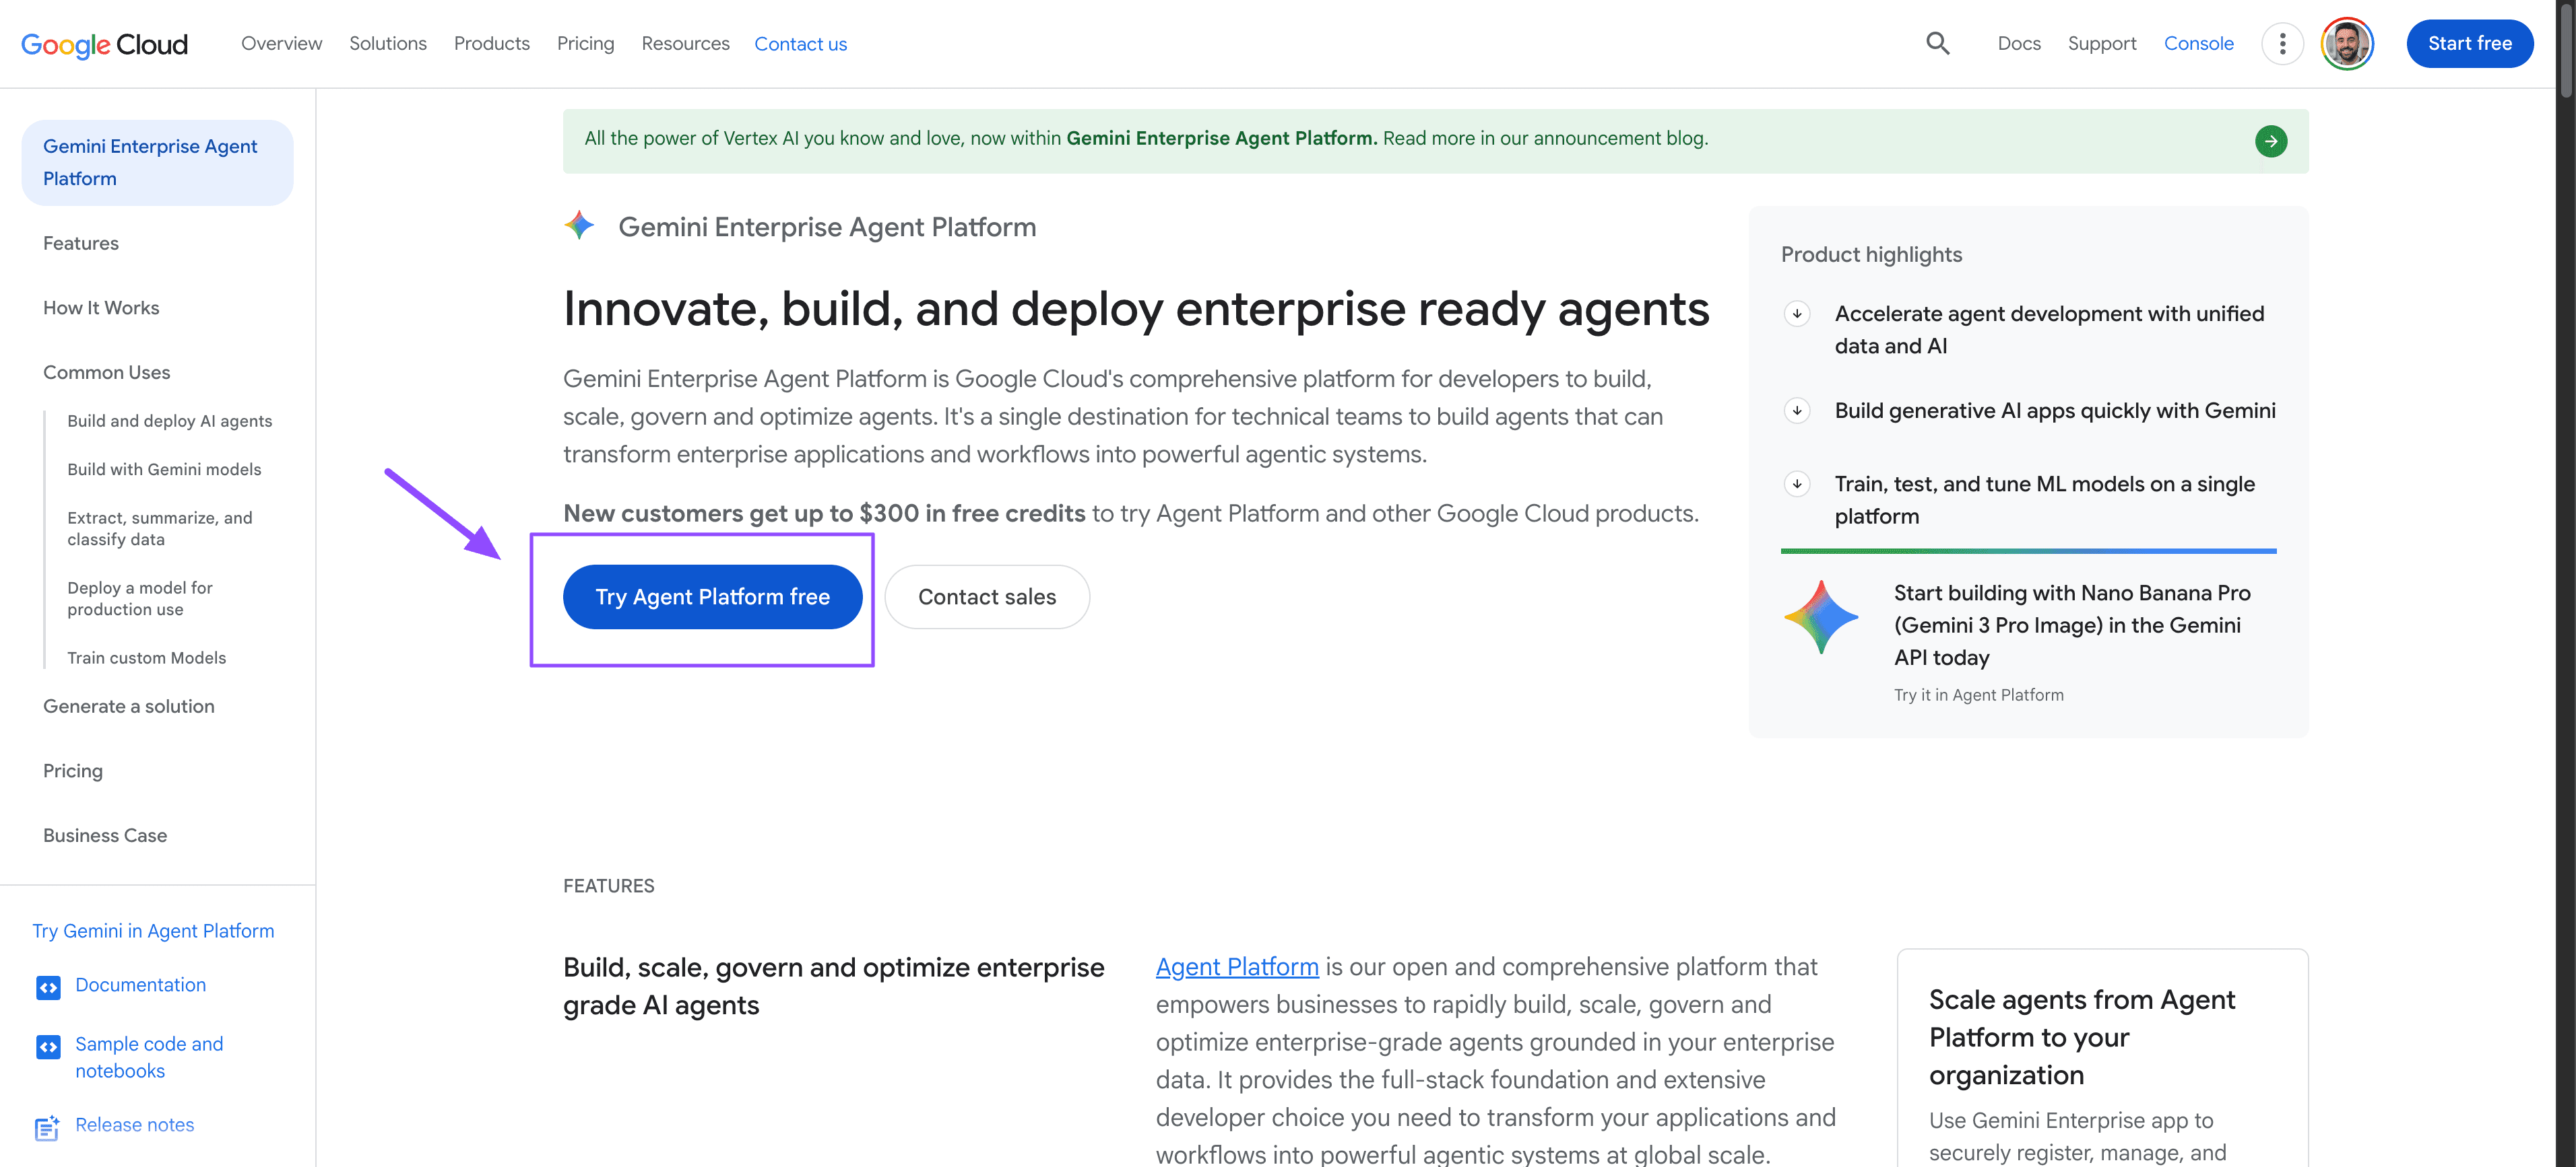Expand 'Build generative AI apps' highlight arrow

[x=1797, y=411]
